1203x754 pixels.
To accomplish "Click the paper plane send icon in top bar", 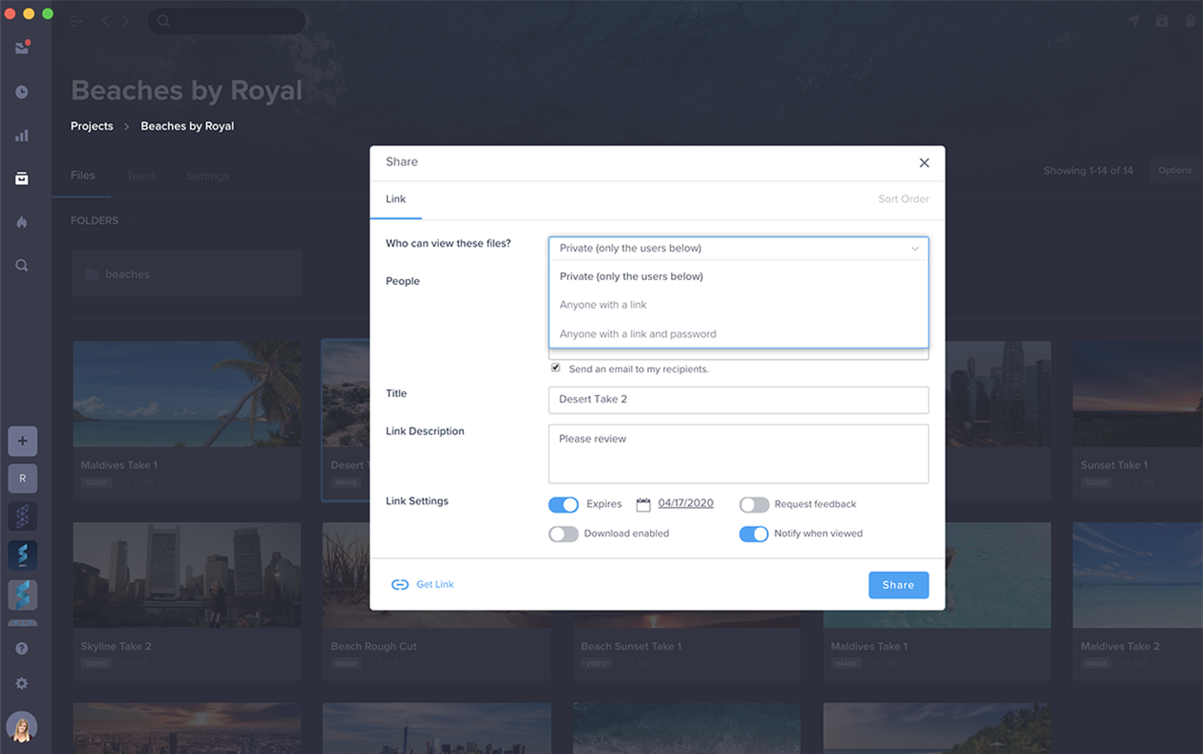I will coord(1134,21).
